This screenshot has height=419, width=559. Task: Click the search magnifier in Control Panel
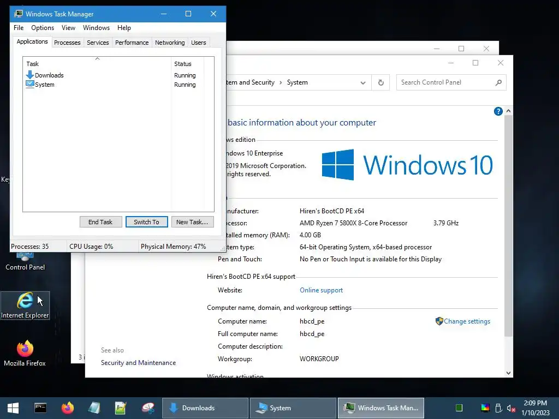498,83
